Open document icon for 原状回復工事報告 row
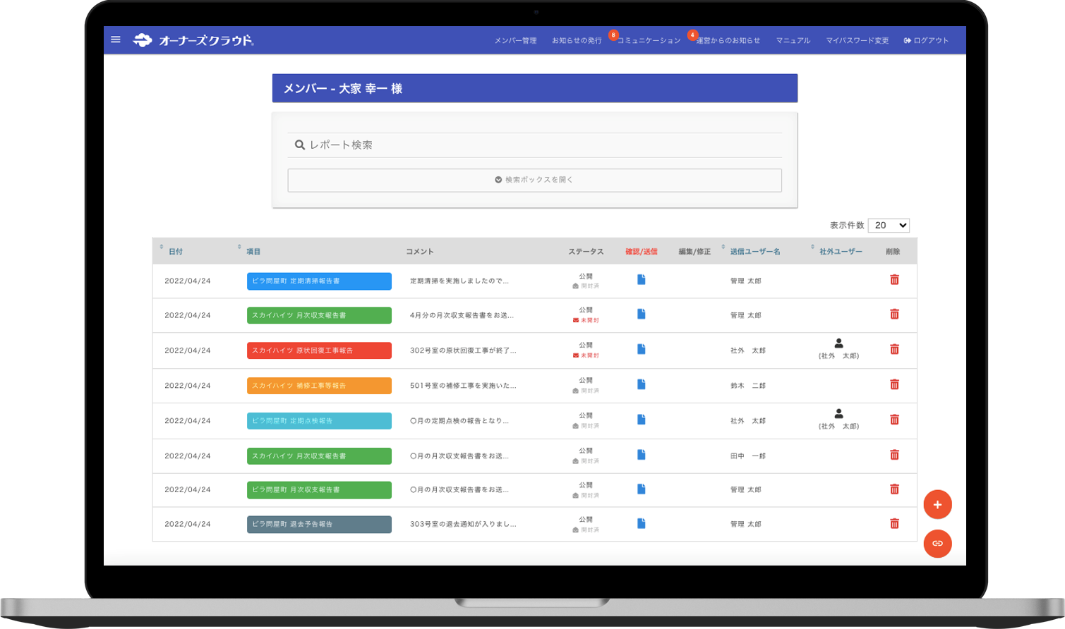Screen dimensions: 1065x629 coord(641,349)
